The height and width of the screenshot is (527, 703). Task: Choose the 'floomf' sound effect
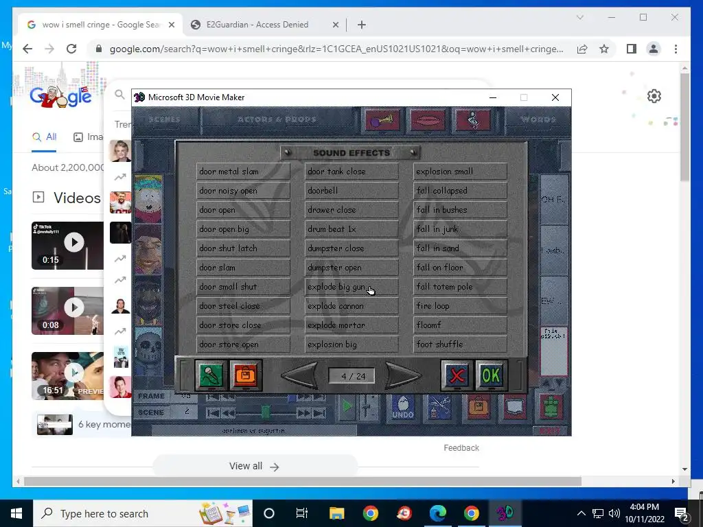pyautogui.click(x=461, y=325)
